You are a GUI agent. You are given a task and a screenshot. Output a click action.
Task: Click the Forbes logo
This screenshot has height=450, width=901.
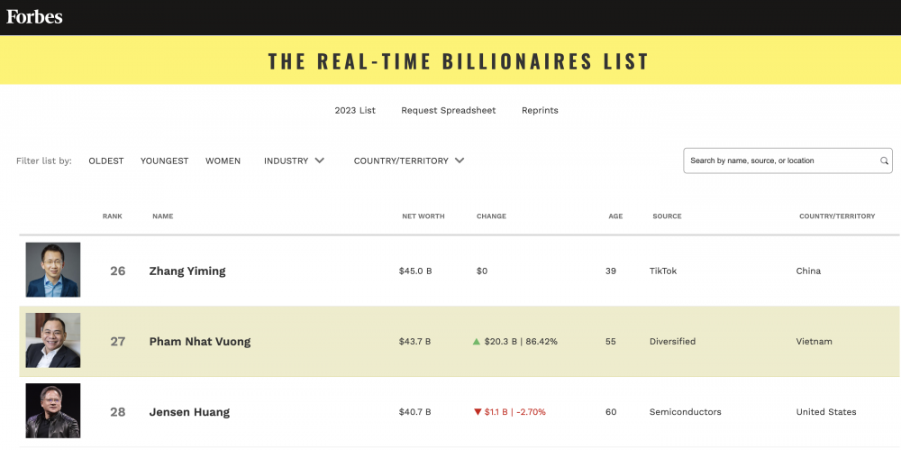(x=34, y=17)
